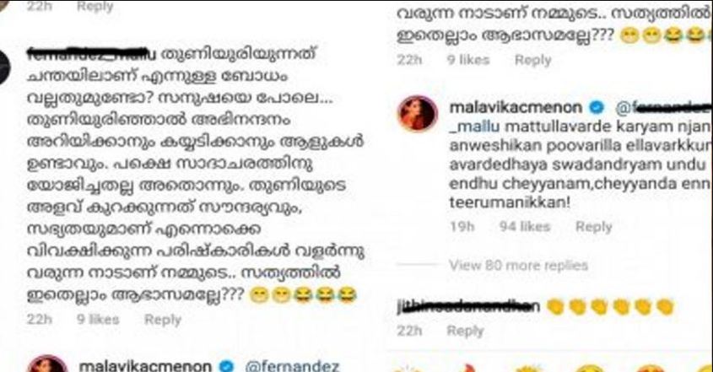
Task: Click Reply under the left Malayalam comment
Action: click(x=162, y=319)
